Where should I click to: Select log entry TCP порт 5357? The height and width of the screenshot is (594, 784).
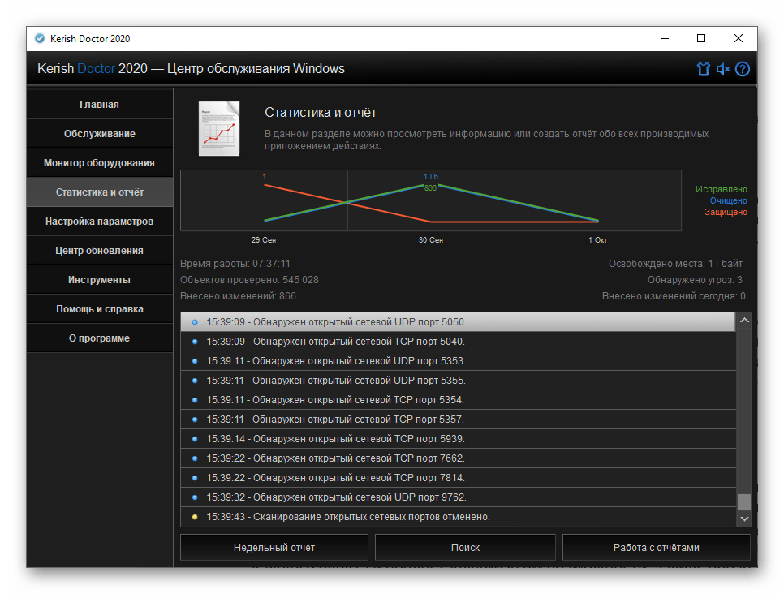click(x=458, y=420)
